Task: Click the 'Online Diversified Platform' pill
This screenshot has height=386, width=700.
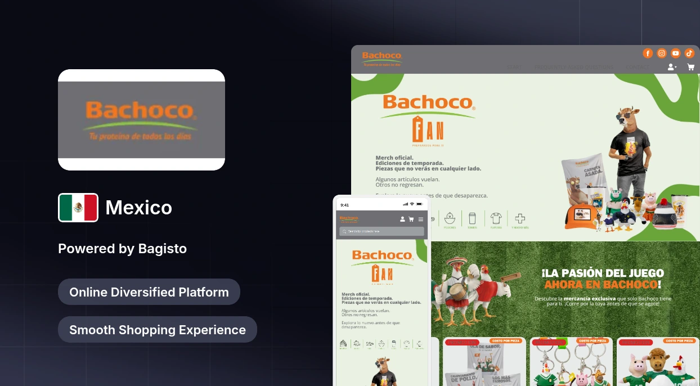Action: [x=149, y=292]
